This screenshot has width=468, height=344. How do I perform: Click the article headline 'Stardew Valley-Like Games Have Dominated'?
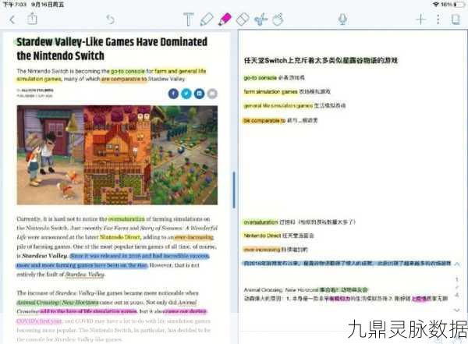(112, 42)
